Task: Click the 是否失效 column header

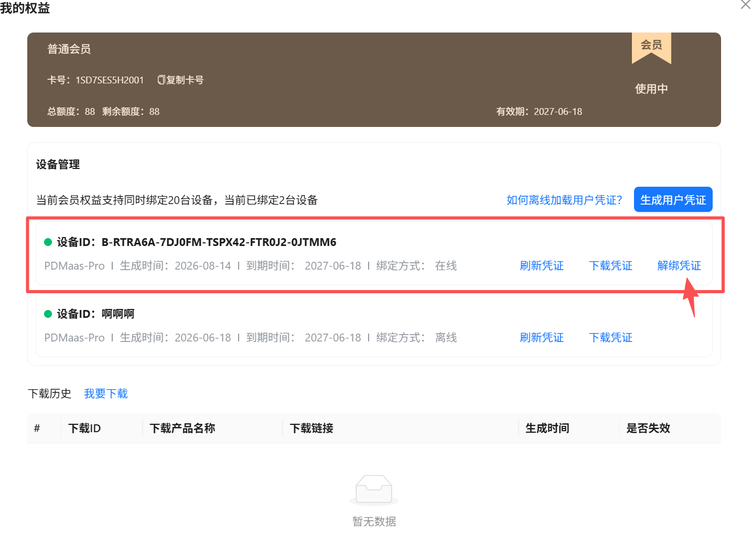Action: click(x=648, y=428)
